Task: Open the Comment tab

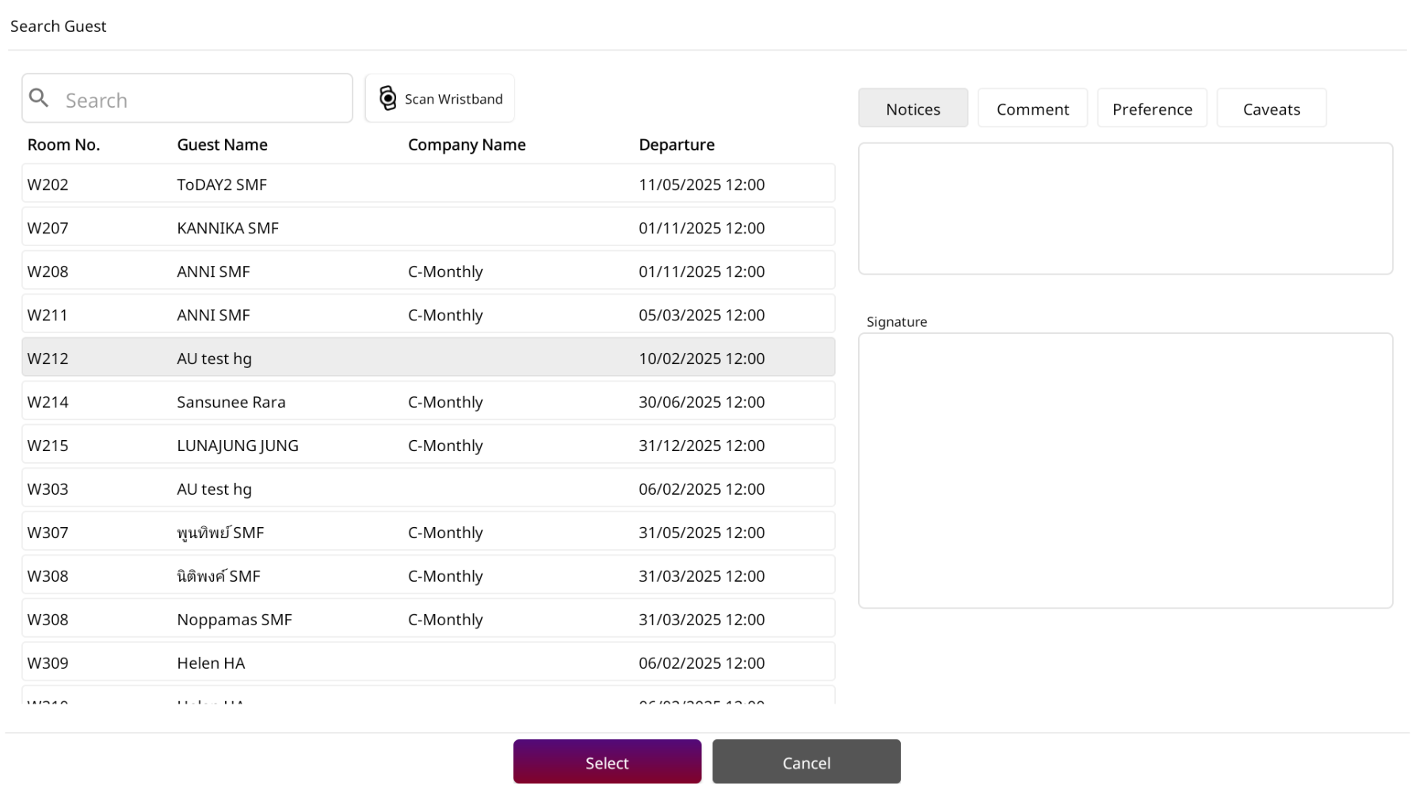Action: pos(1032,108)
